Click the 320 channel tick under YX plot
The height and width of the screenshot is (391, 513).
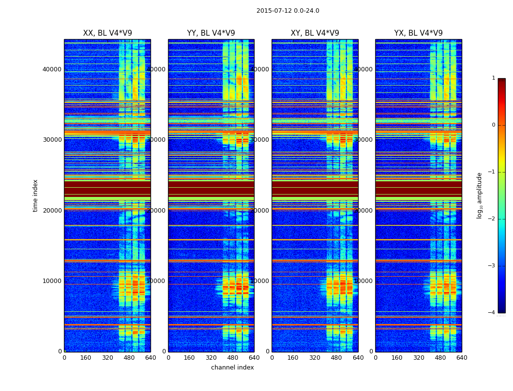(x=419, y=358)
